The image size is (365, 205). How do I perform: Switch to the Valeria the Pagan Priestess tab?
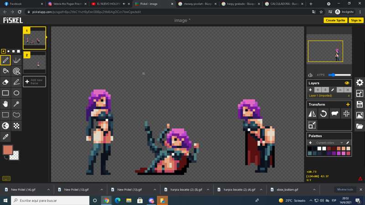[x=67, y=4]
